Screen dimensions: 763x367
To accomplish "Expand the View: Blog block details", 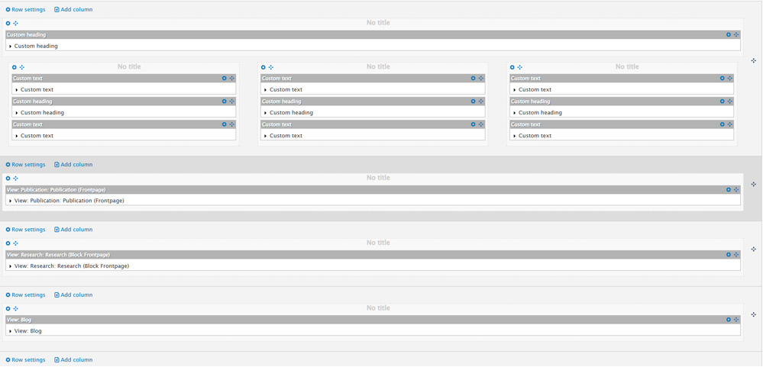I will pyautogui.click(x=11, y=331).
